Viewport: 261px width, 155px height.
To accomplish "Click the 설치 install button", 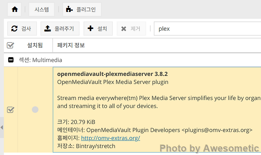I will [98, 29].
